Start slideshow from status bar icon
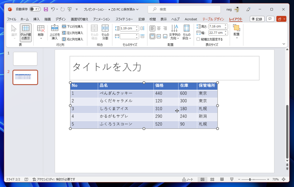Viewport: 294px width, 187px height. click(x=232, y=179)
